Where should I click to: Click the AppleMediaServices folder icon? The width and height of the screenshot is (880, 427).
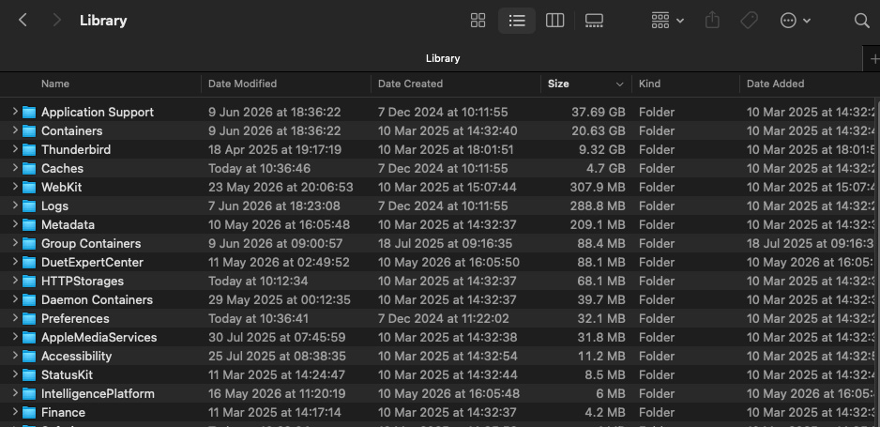pos(29,338)
